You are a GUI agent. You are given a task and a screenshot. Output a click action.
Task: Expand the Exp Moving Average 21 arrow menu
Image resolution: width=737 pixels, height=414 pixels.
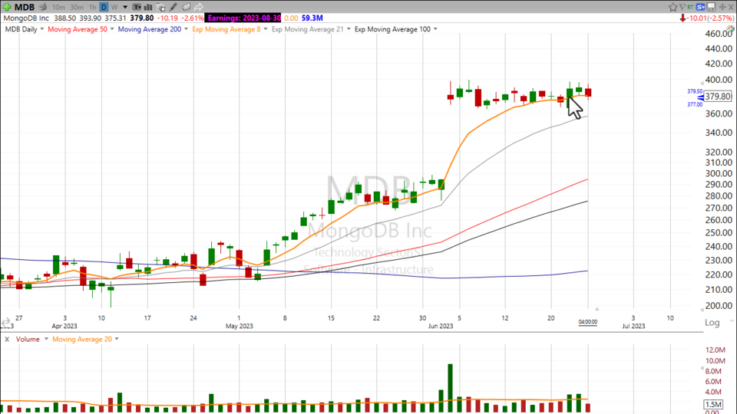click(x=349, y=29)
